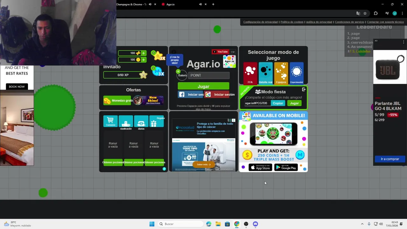Mute the Champagne & Chrome tab audio
Screen dimensions: 407x229
pyautogui.click(x=150, y=4)
